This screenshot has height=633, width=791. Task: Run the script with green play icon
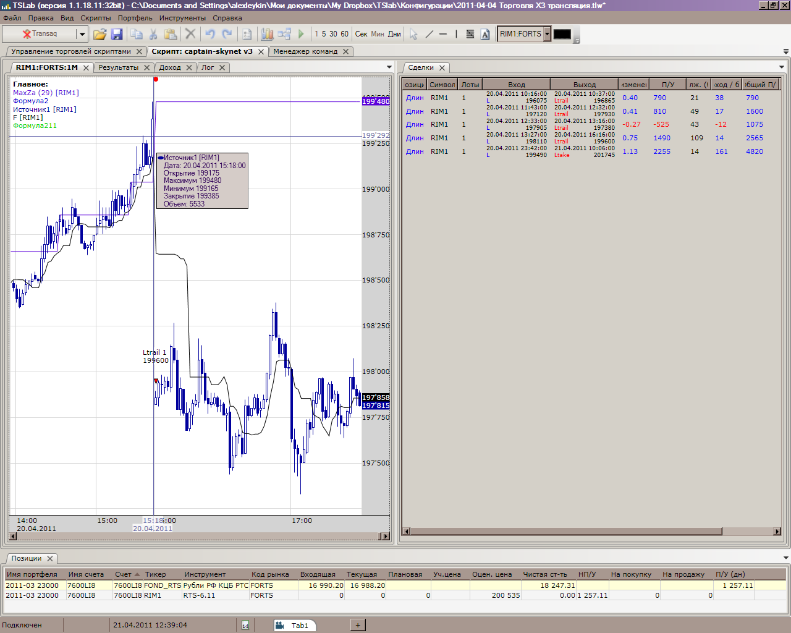(x=301, y=34)
